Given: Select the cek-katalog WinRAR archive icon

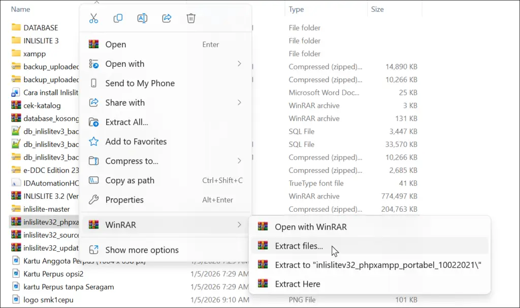Looking at the screenshot, I should pyautogui.click(x=16, y=106).
